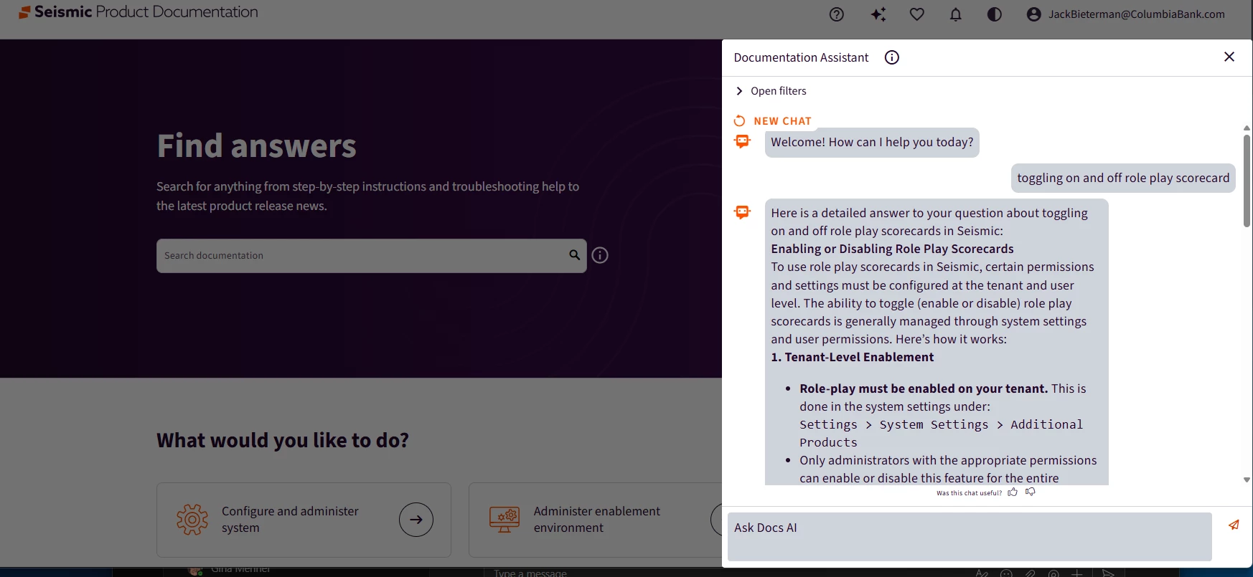Rate the chat with thumbs up
Viewport: 1253px width, 577px height.
pos(1013,492)
